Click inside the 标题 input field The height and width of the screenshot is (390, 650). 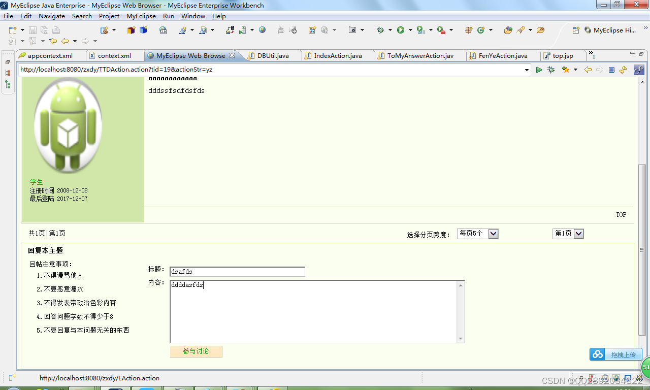pos(237,271)
